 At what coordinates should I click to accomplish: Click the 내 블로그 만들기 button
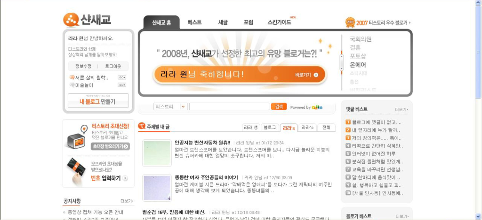coord(98,100)
